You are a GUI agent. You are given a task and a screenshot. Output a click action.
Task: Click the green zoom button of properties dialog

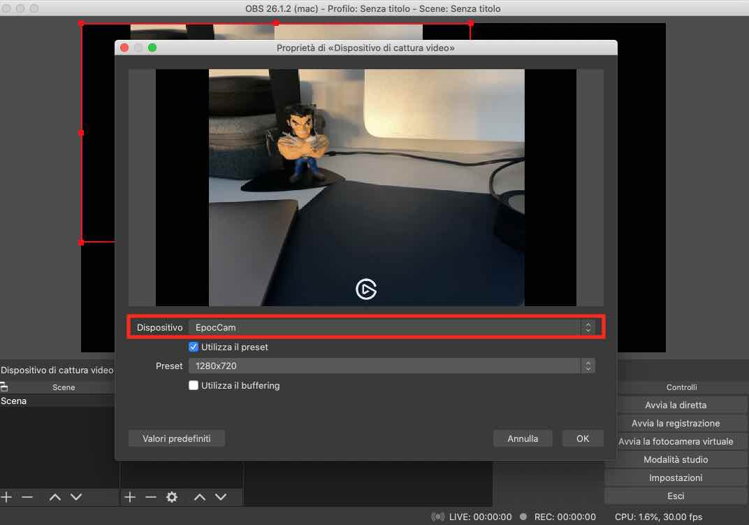[x=152, y=48]
